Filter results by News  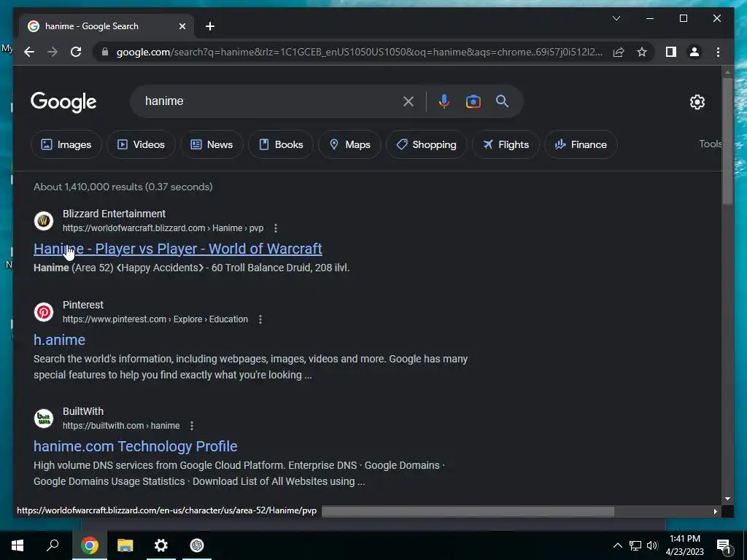[x=212, y=144]
